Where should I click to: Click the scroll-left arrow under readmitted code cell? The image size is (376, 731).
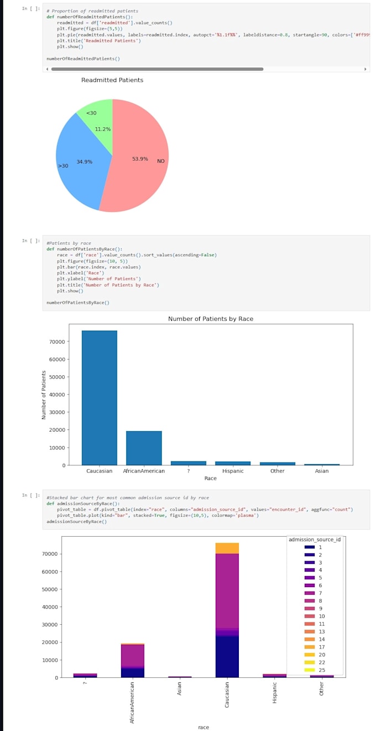click(x=46, y=69)
